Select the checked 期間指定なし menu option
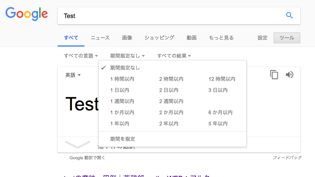Image resolution: width=315 pixels, height=177 pixels. point(125,68)
